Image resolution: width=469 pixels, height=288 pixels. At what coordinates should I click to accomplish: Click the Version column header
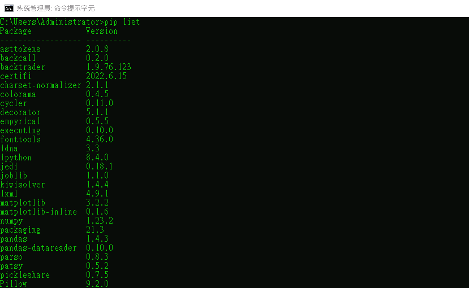(102, 31)
